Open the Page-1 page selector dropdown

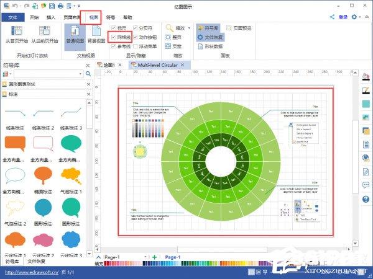145,257
